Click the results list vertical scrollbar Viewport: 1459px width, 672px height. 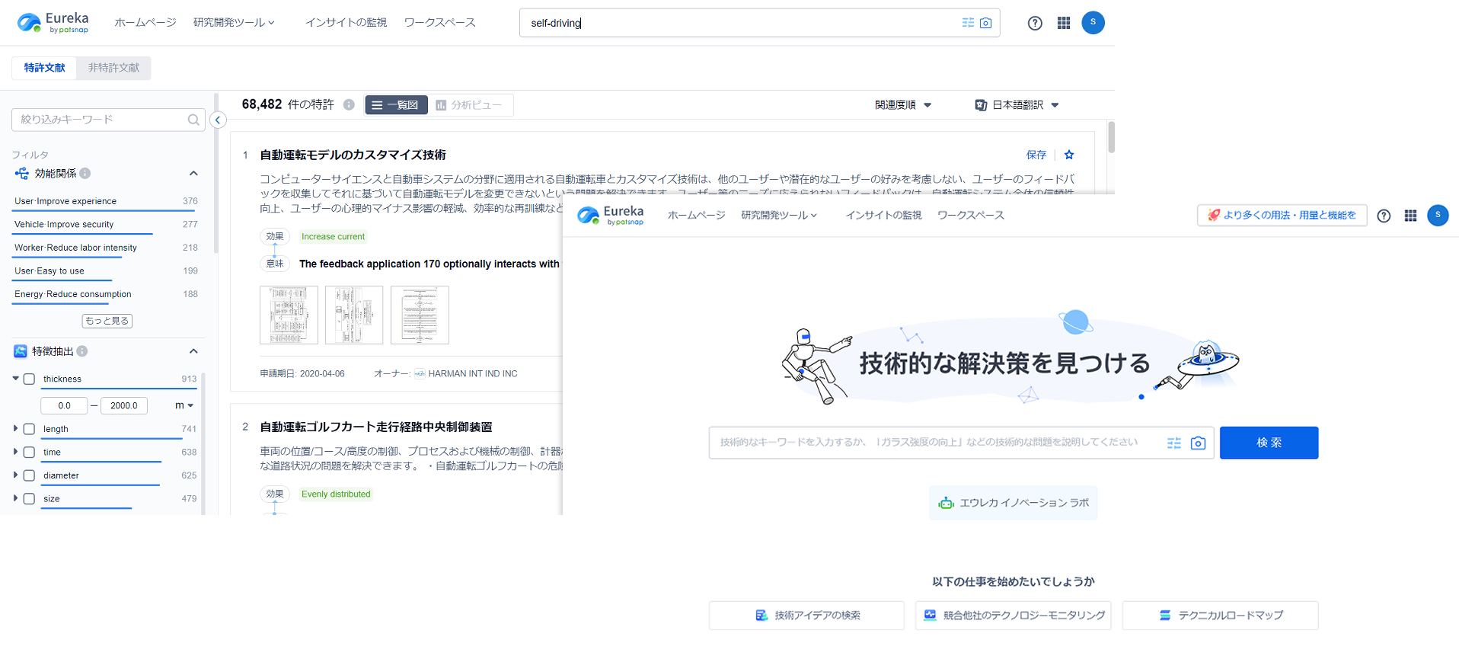click(x=1111, y=137)
